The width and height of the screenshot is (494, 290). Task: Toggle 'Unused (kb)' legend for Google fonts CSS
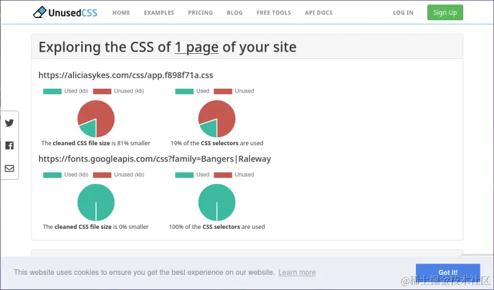(118, 175)
